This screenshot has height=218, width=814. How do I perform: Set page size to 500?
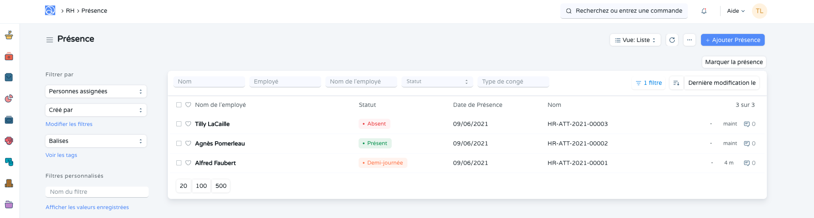pos(221,186)
